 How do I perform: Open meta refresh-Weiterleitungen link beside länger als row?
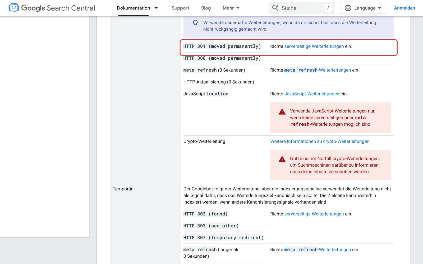[318, 249]
